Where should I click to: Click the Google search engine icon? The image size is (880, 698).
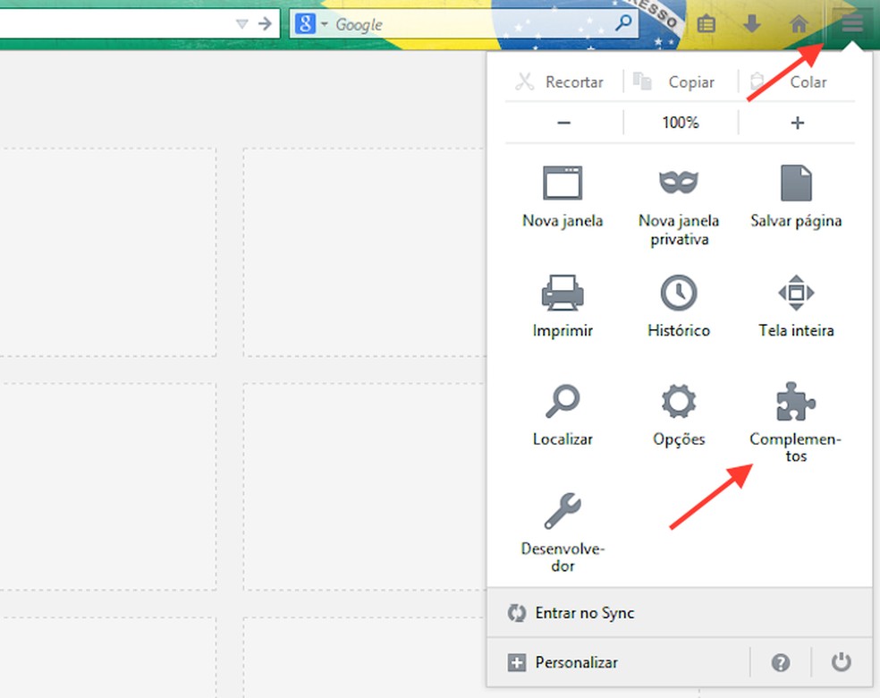click(x=305, y=24)
